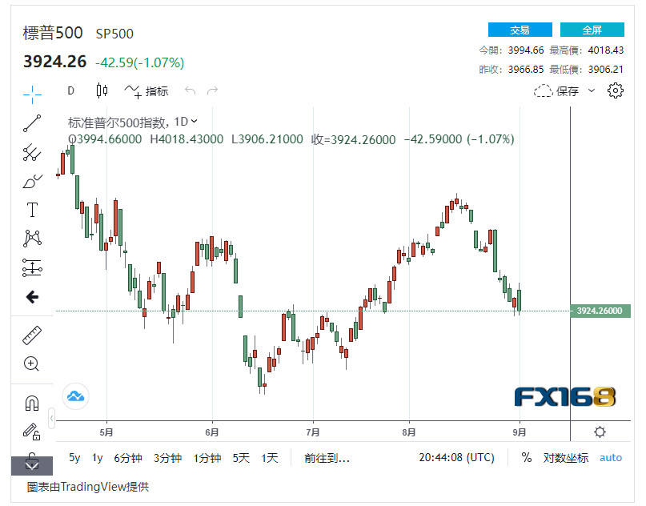
Task: Expand the hidden tools at toolbar bottom
Action: pyautogui.click(x=32, y=466)
